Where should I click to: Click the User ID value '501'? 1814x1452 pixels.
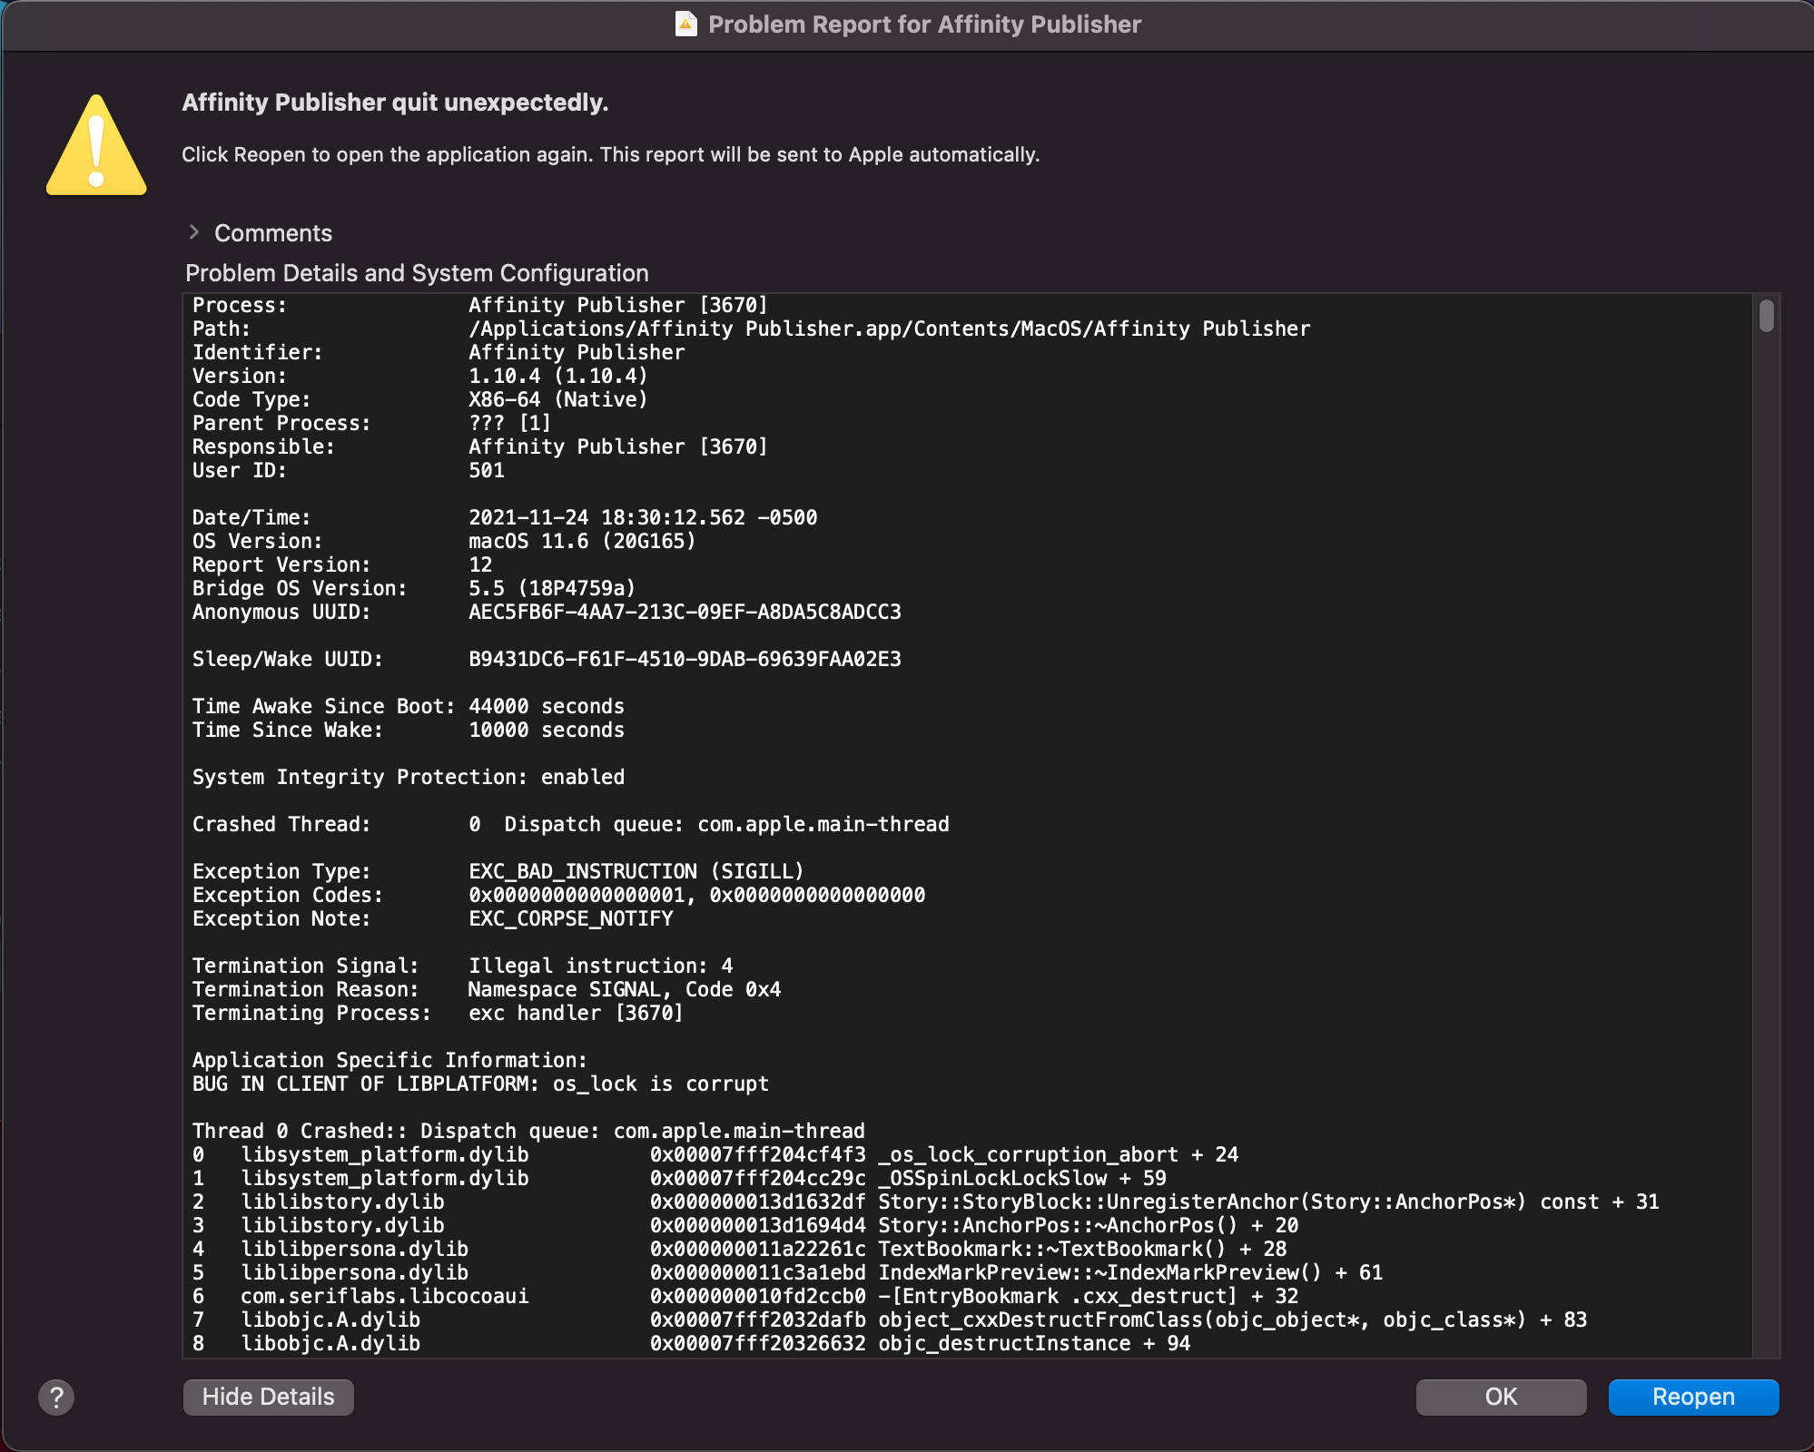pyautogui.click(x=487, y=470)
